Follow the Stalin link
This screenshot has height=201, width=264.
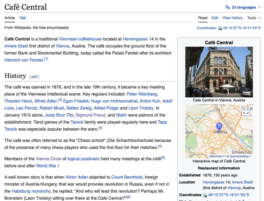[121, 115]
